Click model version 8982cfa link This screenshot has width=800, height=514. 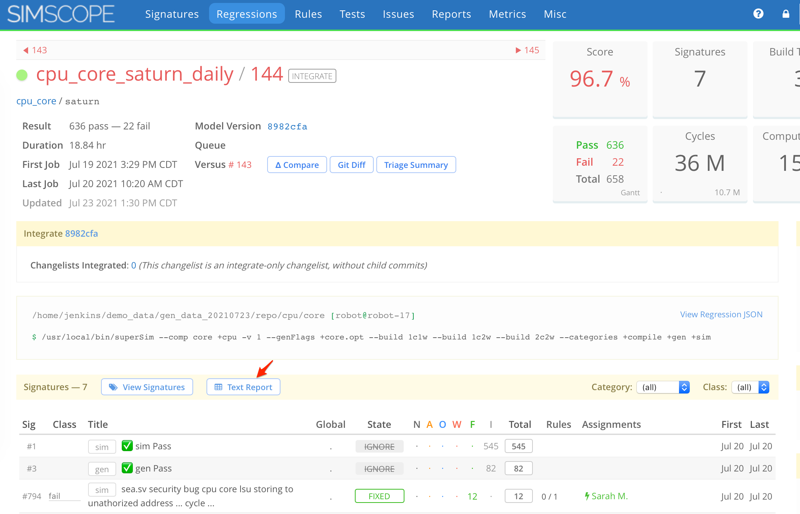click(x=286, y=126)
